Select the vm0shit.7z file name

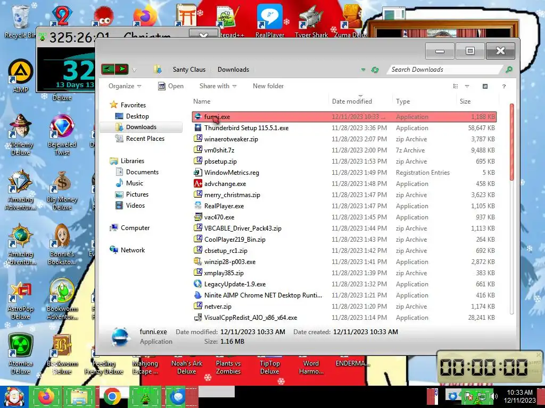click(219, 150)
